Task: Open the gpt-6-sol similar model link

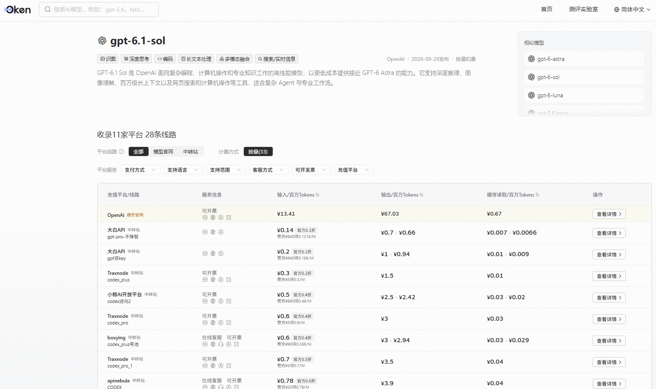Action: pyautogui.click(x=584, y=77)
